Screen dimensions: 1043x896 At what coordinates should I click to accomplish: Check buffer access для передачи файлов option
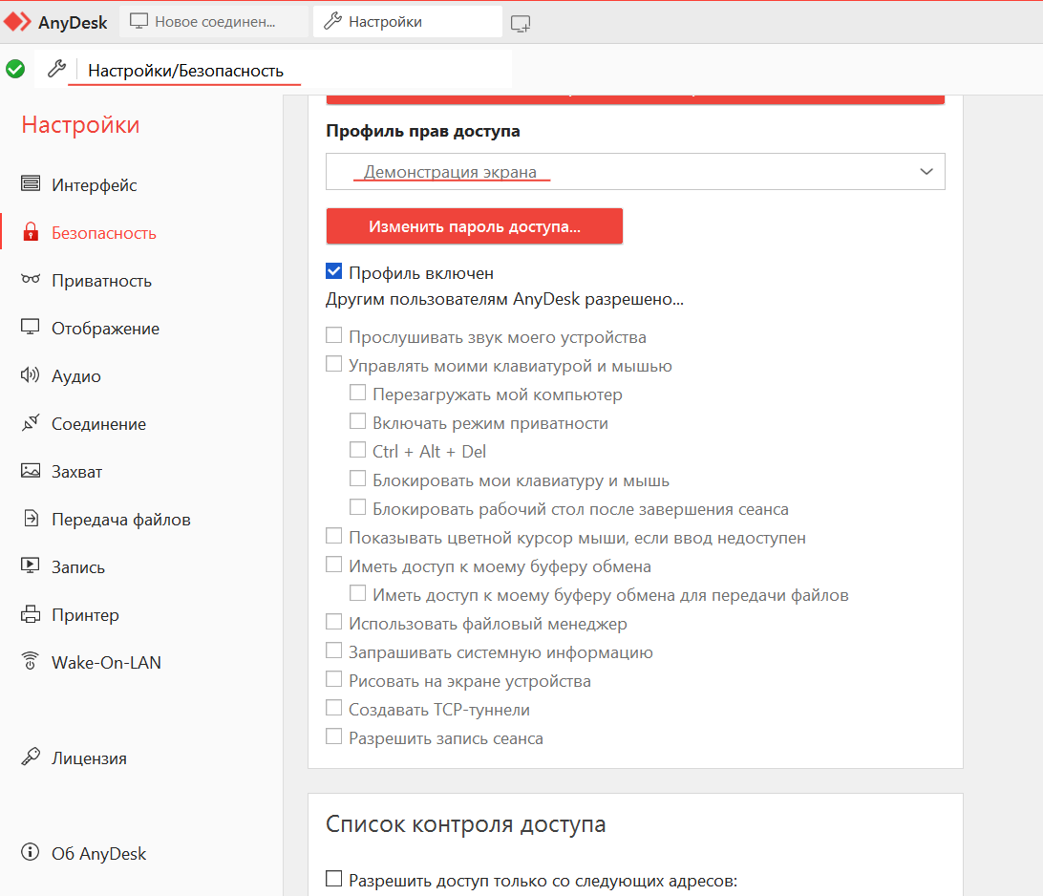[358, 593]
